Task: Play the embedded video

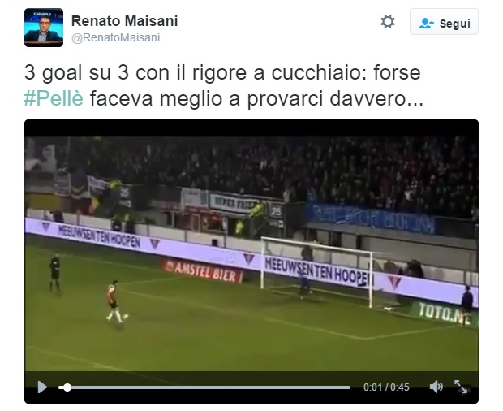Action: [x=42, y=387]
